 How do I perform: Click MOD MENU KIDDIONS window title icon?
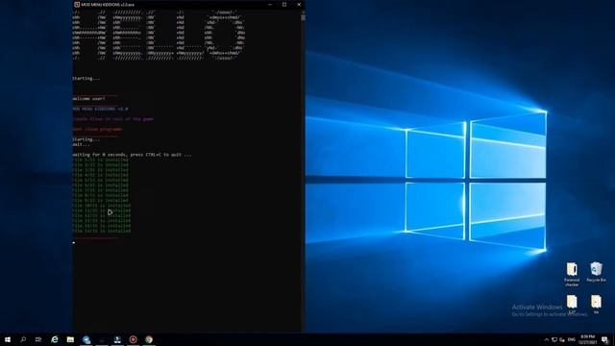click(x=77, y=4)
